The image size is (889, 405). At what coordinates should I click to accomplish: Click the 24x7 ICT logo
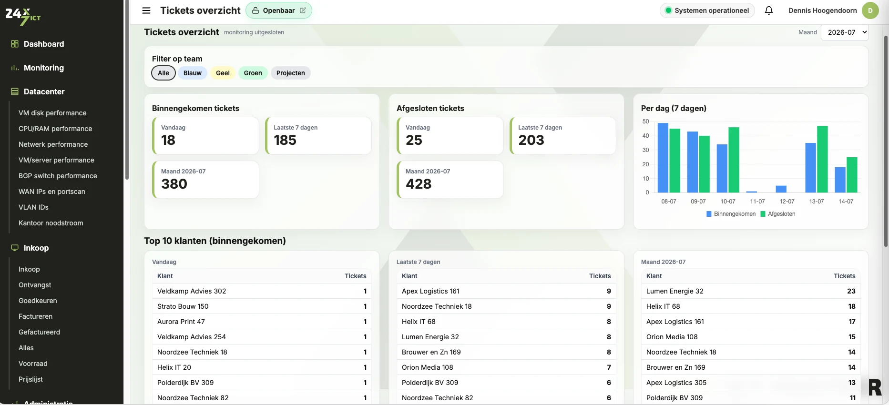pyautogui.click(x=23, y=16)
